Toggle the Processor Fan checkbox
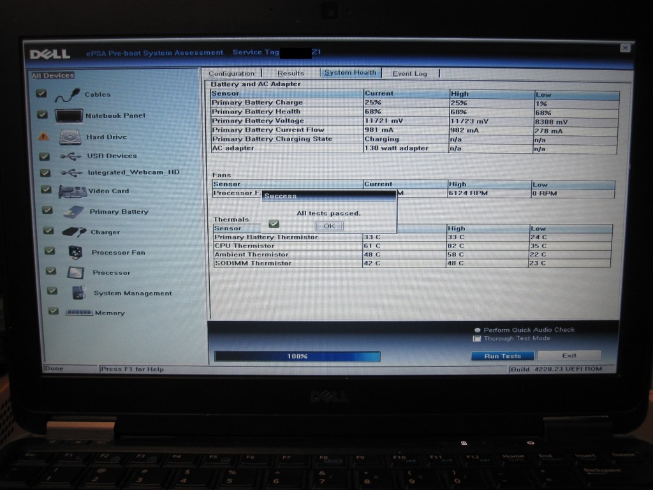The height and width of the screenshot is (490, 653). 50,250
